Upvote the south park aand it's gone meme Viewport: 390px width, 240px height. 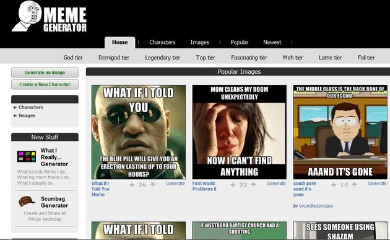pos(354,184)
